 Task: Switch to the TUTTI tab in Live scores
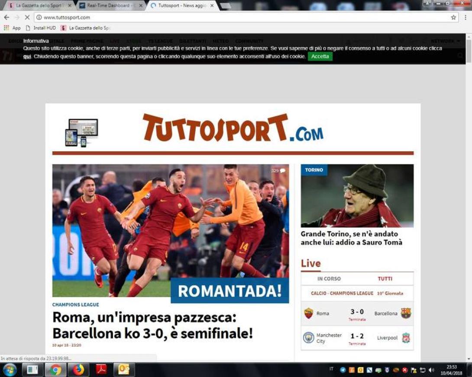click(x=385, y=278)
